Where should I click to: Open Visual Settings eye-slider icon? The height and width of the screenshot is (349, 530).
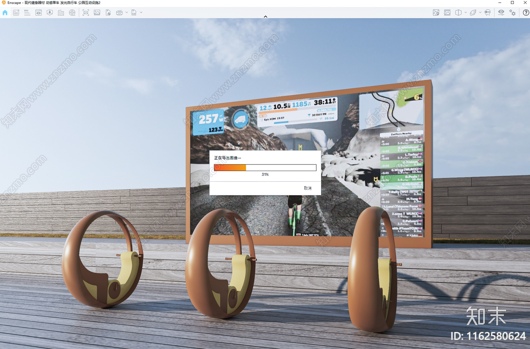tap(501, 13)
